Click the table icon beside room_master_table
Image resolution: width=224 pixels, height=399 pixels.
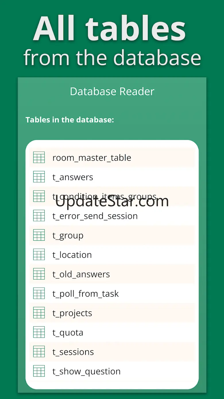[39, 157]
